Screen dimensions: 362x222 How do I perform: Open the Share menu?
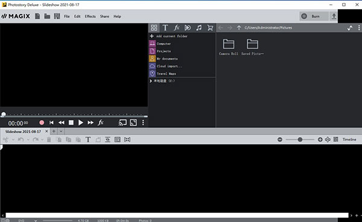(104, 16)
